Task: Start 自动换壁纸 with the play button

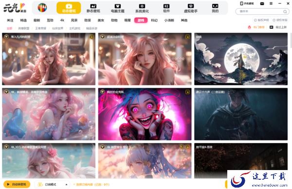Action: [x=17, y=184]
